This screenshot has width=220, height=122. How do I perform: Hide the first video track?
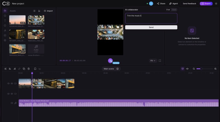[x=12, y=84]
